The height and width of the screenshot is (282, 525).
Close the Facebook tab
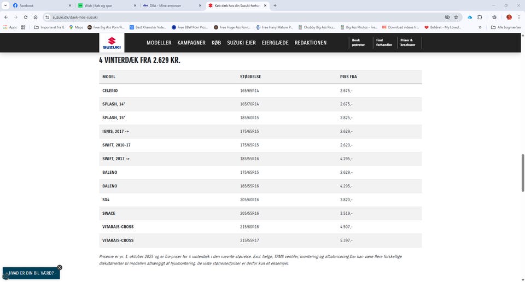tap(69, 5)
